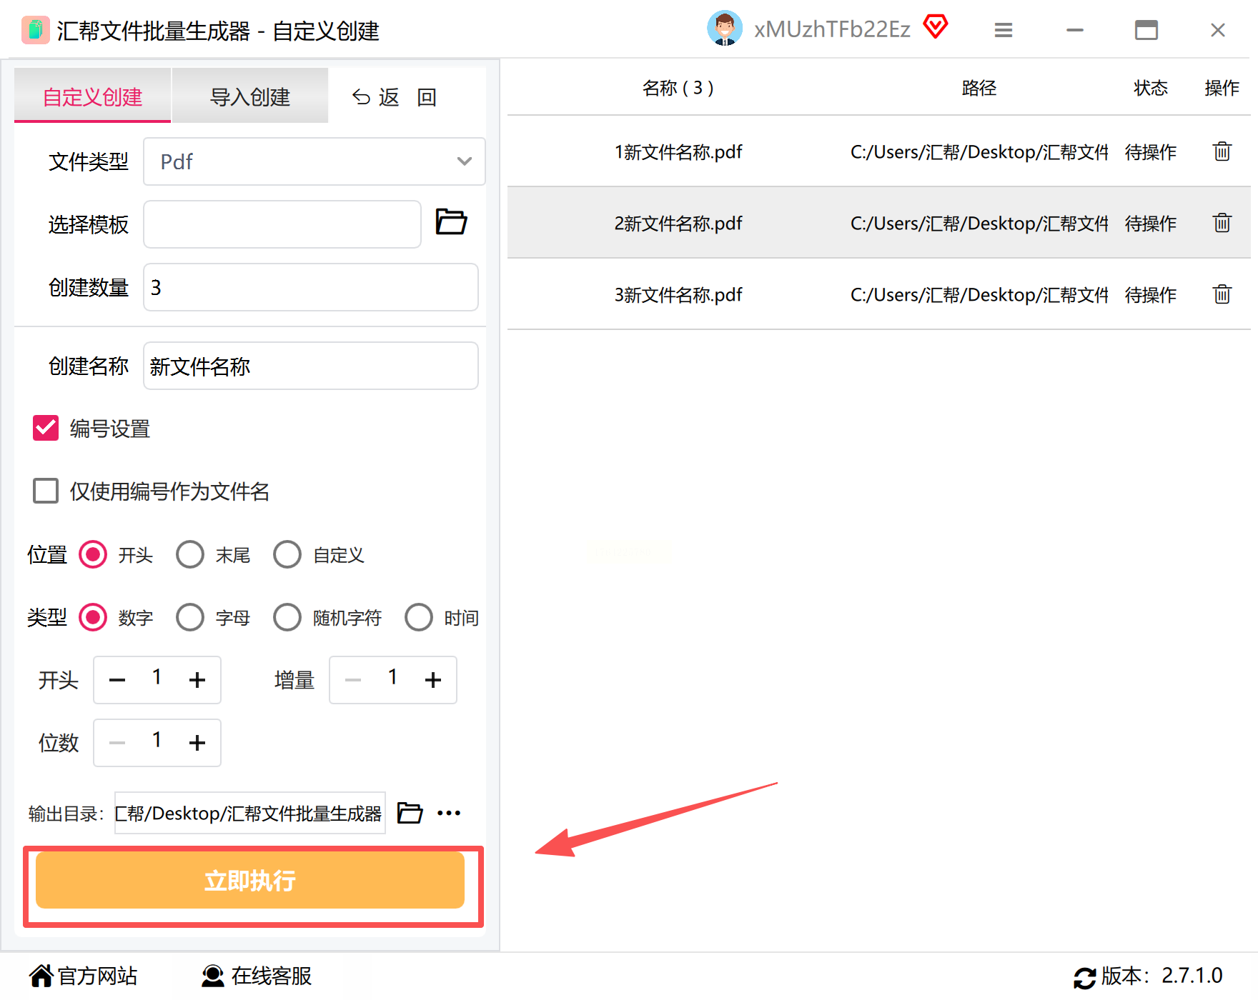Click the 选择模板 input field
The height and width of the screenshot is (1000, 1258).
tap(282, 224)
